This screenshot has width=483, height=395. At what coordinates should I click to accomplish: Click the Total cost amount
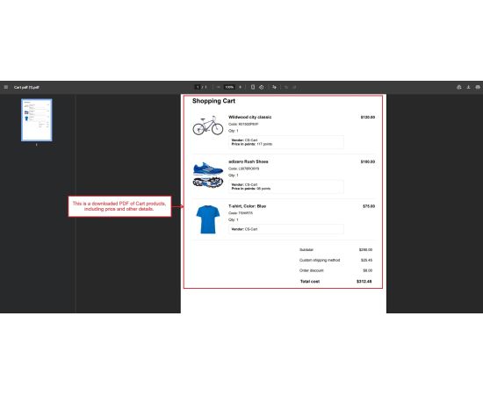pos(364,282)
